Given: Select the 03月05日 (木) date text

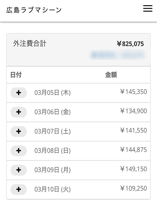Looking at the screenshot, I should click(x=53, y=93).
